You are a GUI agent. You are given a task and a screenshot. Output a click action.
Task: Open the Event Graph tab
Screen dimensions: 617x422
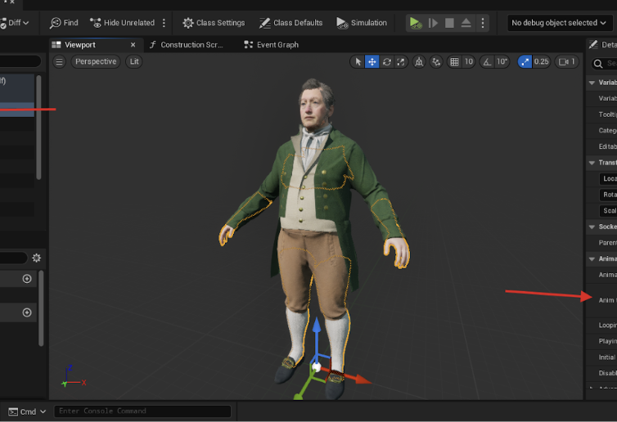[x=272, y=45]
